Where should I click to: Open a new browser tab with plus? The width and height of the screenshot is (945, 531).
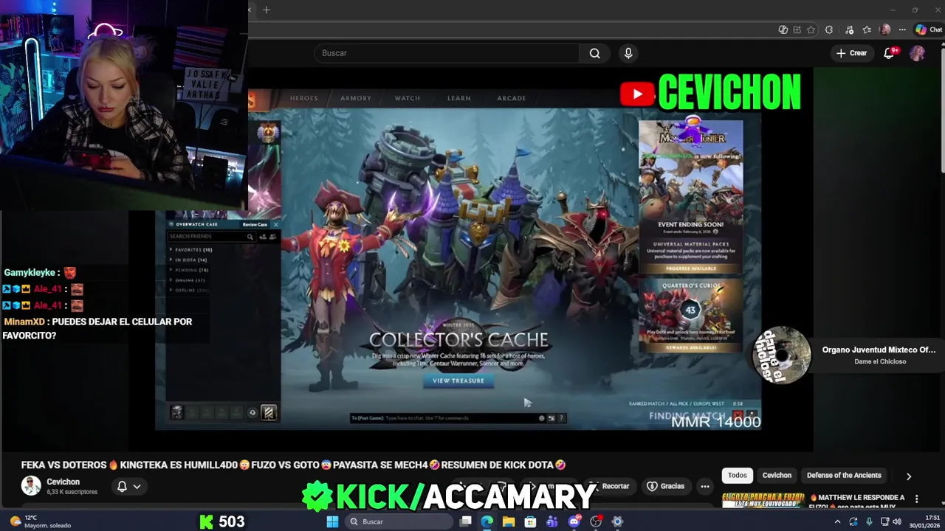(x=267, y=10)
